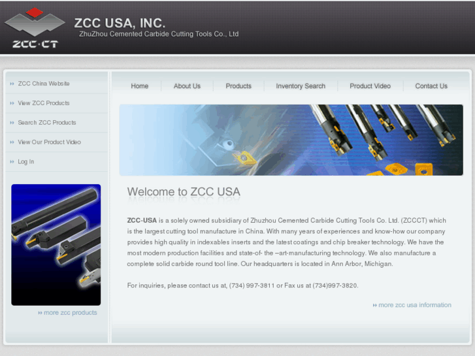Go to About Us page

187,86
